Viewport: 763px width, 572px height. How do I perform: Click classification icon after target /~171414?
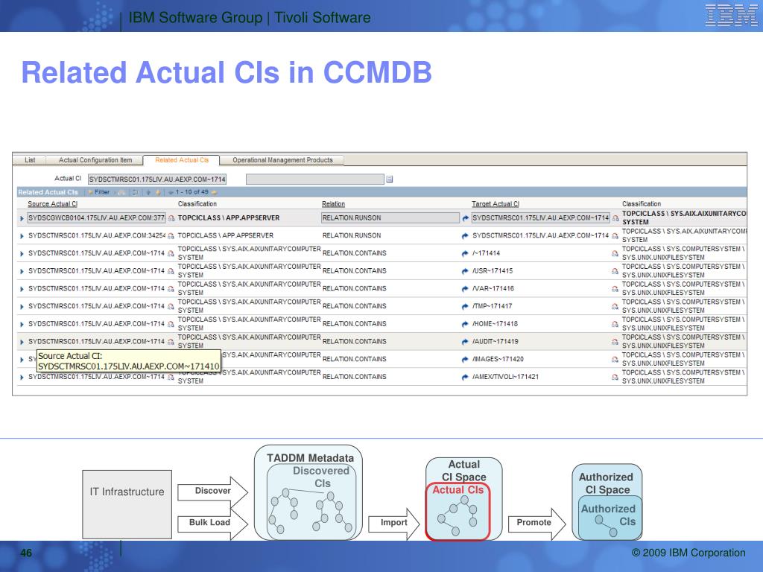(615, 253)
